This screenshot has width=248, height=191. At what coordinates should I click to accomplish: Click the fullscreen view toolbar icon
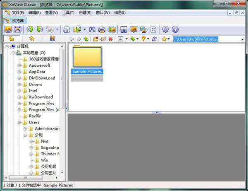[x=18, y=29]
